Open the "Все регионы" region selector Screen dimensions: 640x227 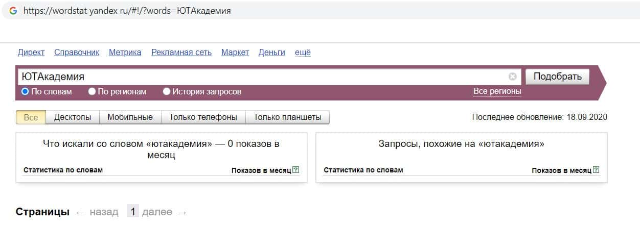point(497,91)
